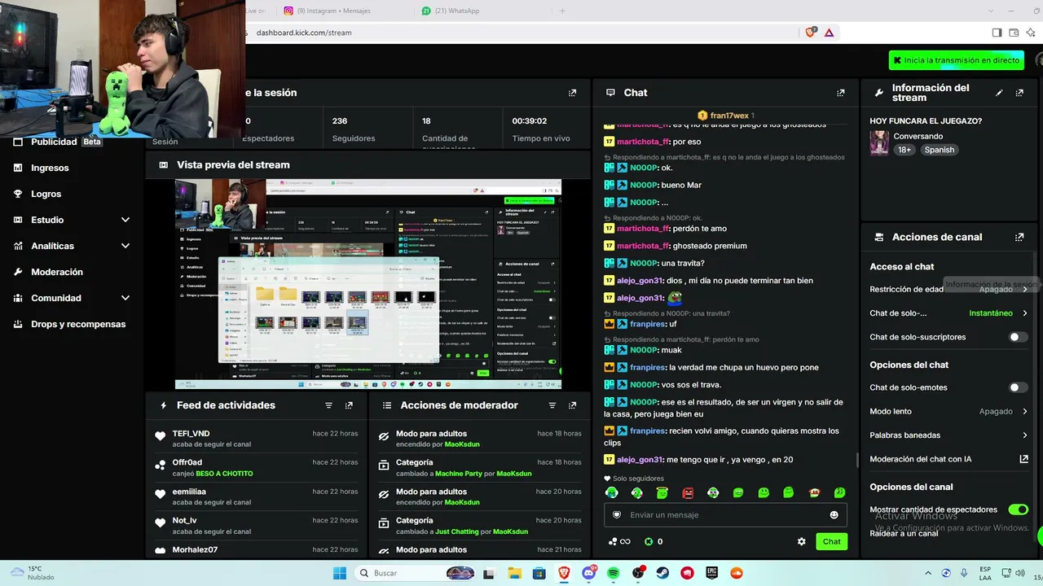Disable Mostrar cantidad de espectadores
The image size is (1043, 586).
[1019, 509]
